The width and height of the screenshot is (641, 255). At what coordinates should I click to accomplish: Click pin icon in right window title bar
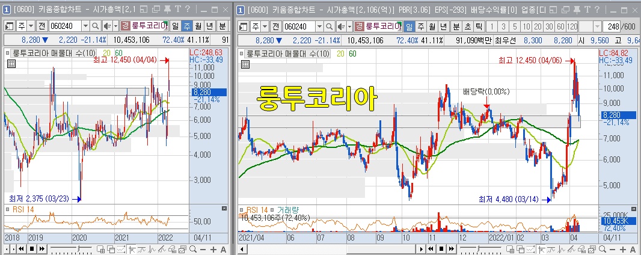577,10
